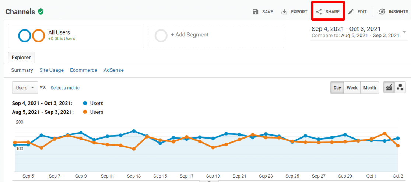
Task: Click the Select a metric link
Action: (65, 88)
